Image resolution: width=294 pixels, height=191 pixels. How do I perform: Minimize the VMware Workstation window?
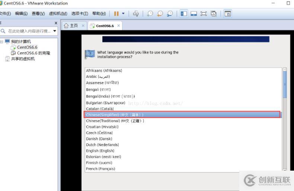pyautogui.click(x=273, y=3)
